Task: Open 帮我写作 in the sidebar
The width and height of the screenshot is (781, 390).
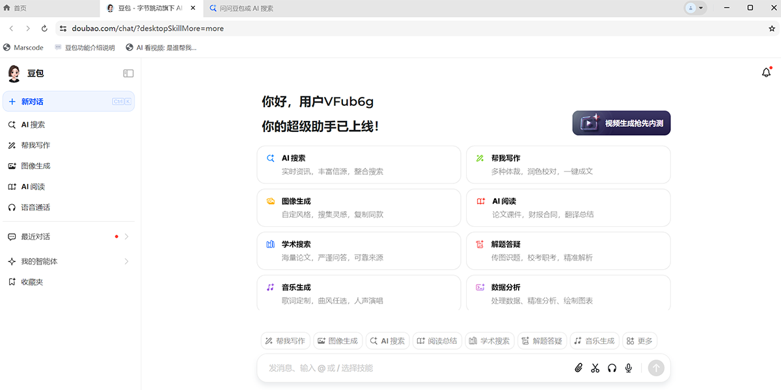Action: pos(68,146)
